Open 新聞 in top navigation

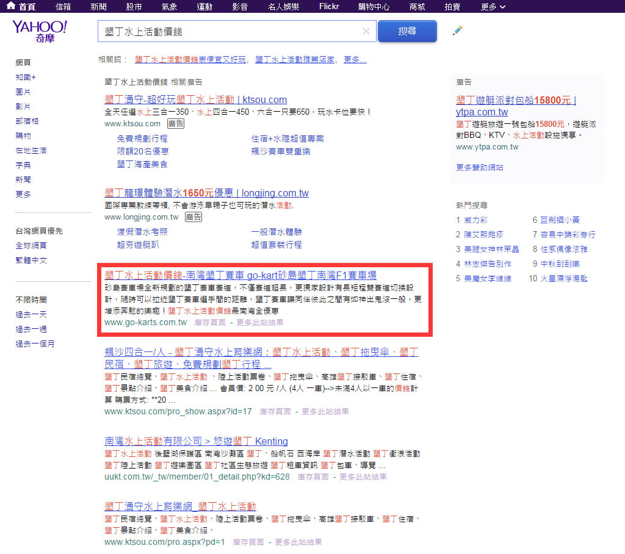click(98, 7)
